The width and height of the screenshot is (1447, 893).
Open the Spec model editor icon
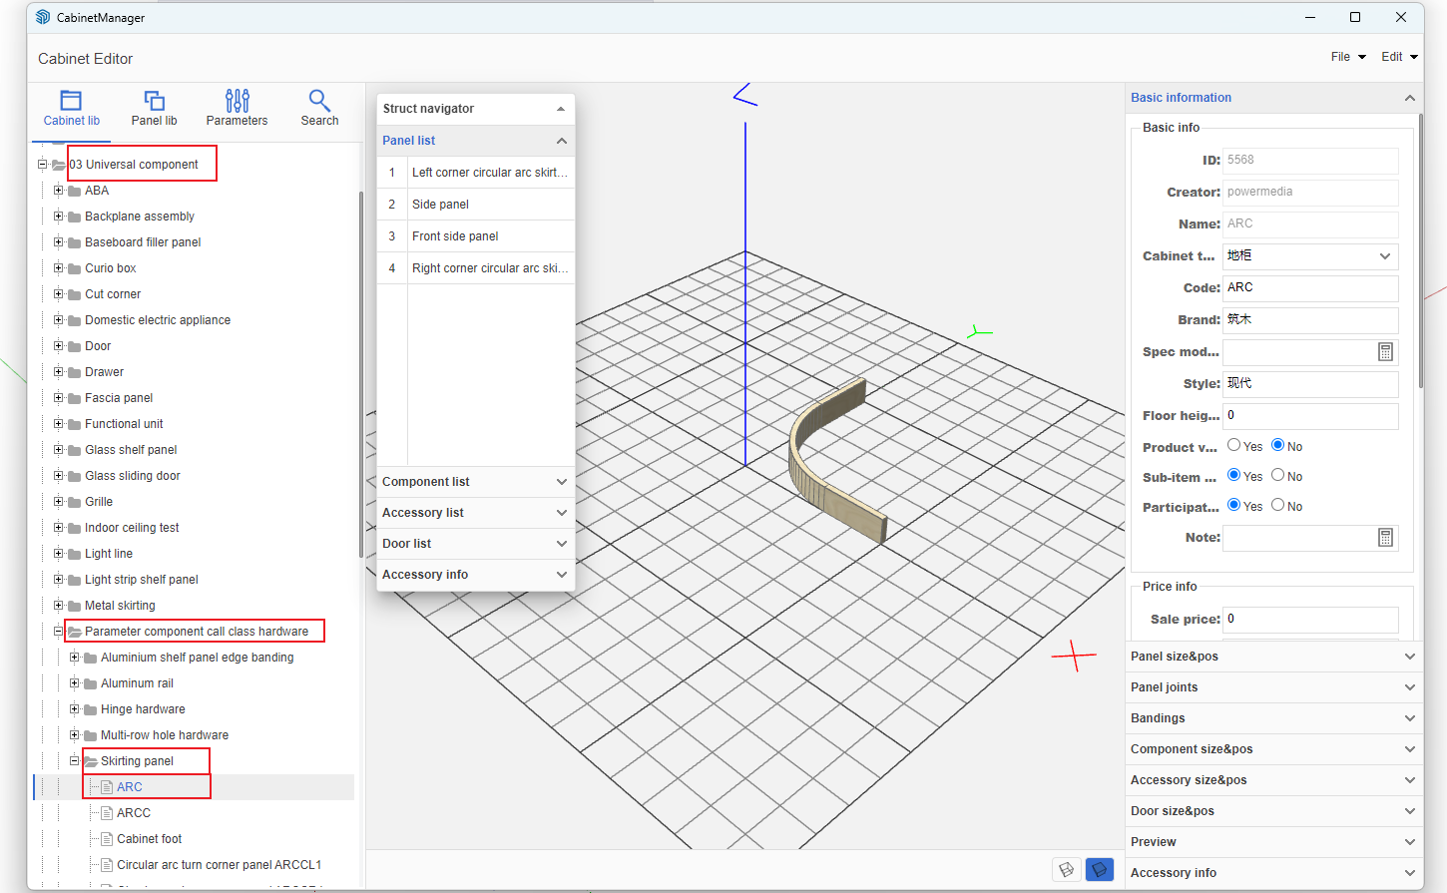point(1385,352)
